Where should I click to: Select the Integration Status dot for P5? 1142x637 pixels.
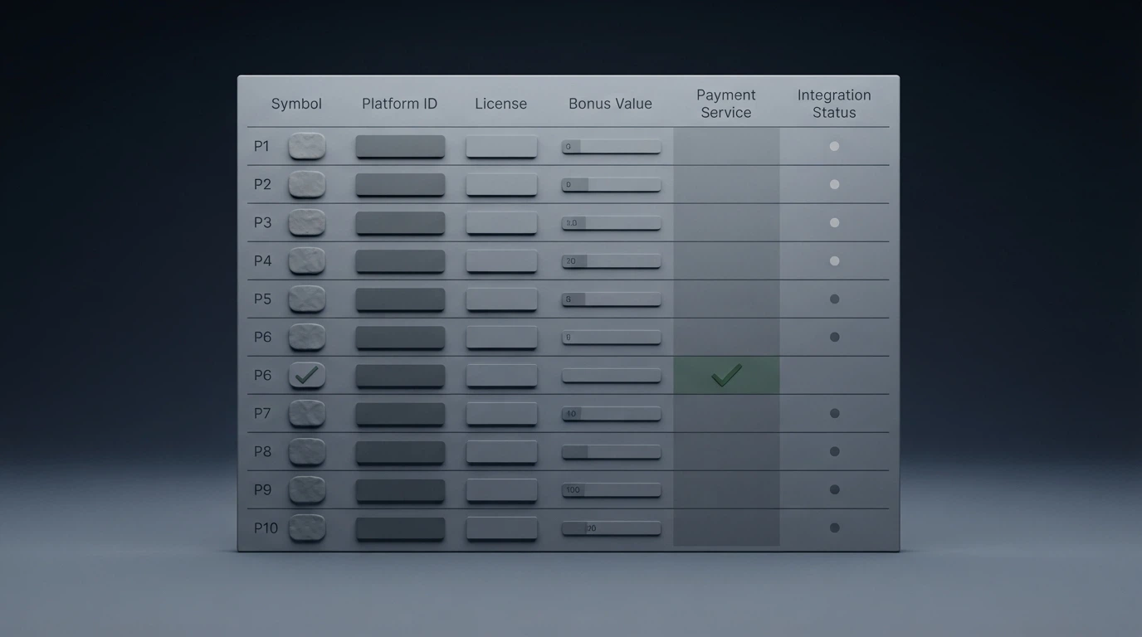pyautogui.click(x=834, y=299)
